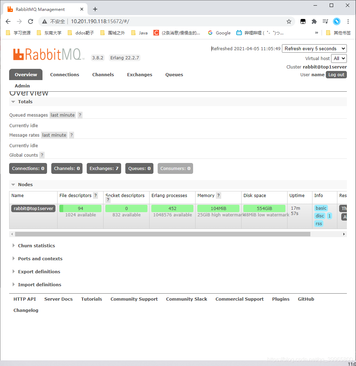Image resolution: width=356 pixels, height=366 pixels.
Task: Click the browser back arrow
Action: pos(8,21)
